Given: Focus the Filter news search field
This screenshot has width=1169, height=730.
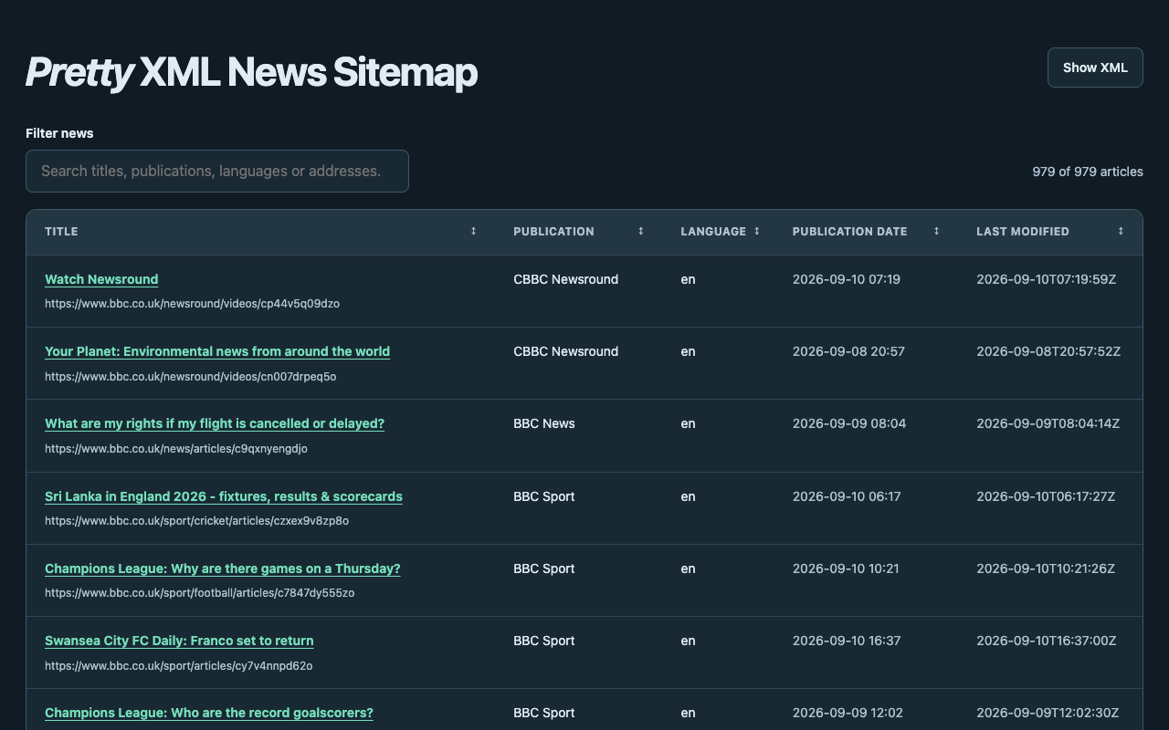Looking at the screenshot, I should coord(217,172).
